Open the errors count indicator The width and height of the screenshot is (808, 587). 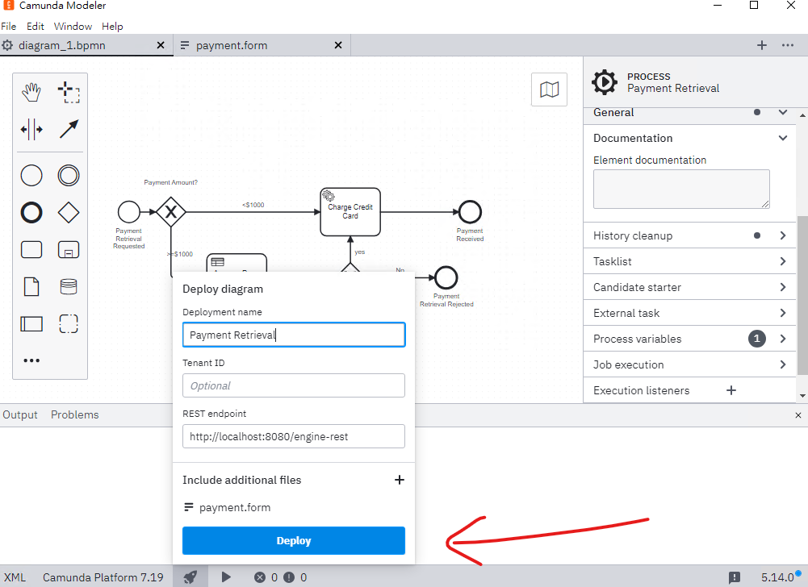pos(266,578)
